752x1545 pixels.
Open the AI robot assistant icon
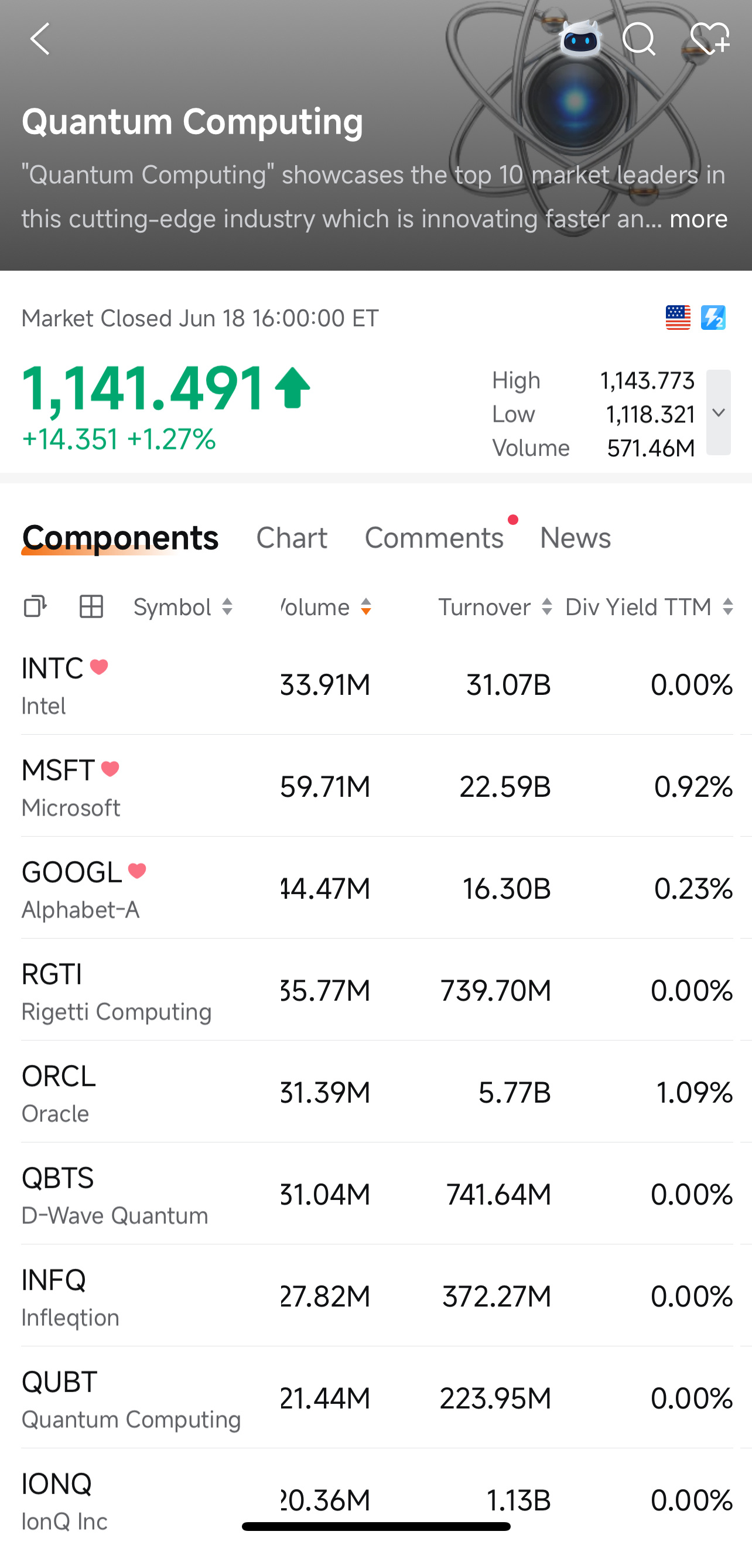click(x=580, y=39)
